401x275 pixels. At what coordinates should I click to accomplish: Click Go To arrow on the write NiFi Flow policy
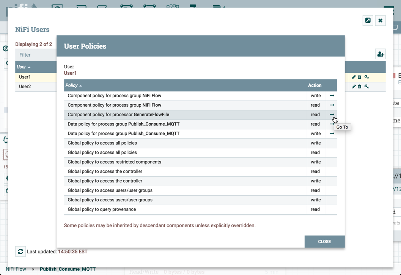pos(332,96)
